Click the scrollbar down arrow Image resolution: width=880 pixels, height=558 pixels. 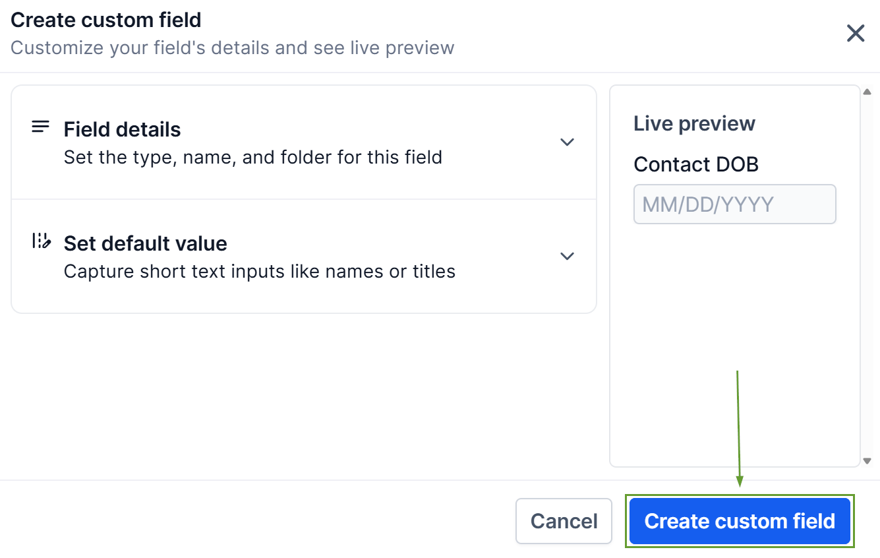click(867, 461)
